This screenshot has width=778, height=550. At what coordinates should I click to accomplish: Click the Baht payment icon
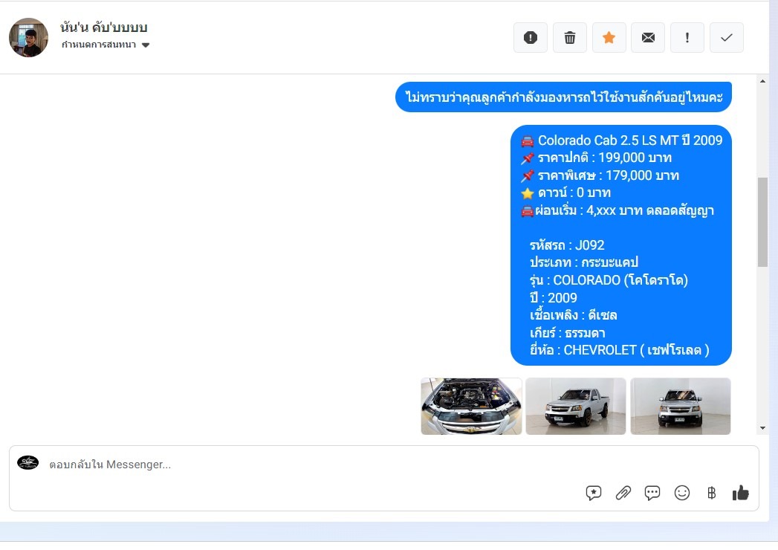pyautogui.click(x=712, y=493)
